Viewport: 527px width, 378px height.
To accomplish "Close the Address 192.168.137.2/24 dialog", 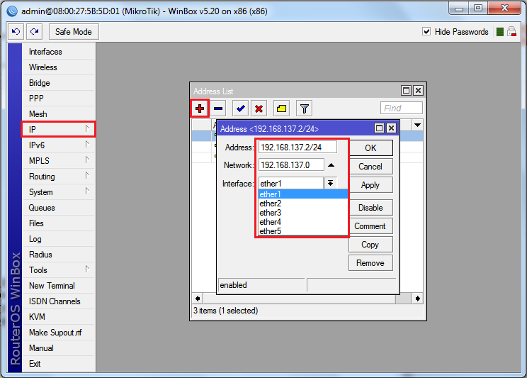I will 391,128.
